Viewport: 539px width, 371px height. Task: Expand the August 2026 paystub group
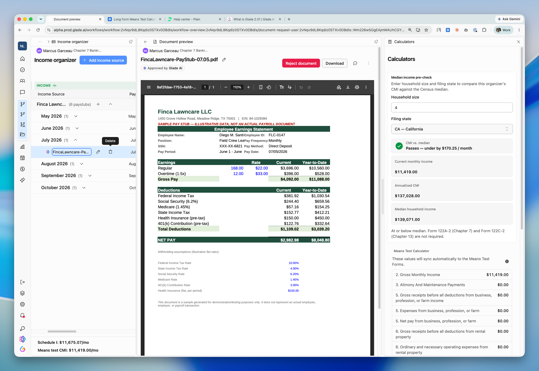click(x=82, y=164)
